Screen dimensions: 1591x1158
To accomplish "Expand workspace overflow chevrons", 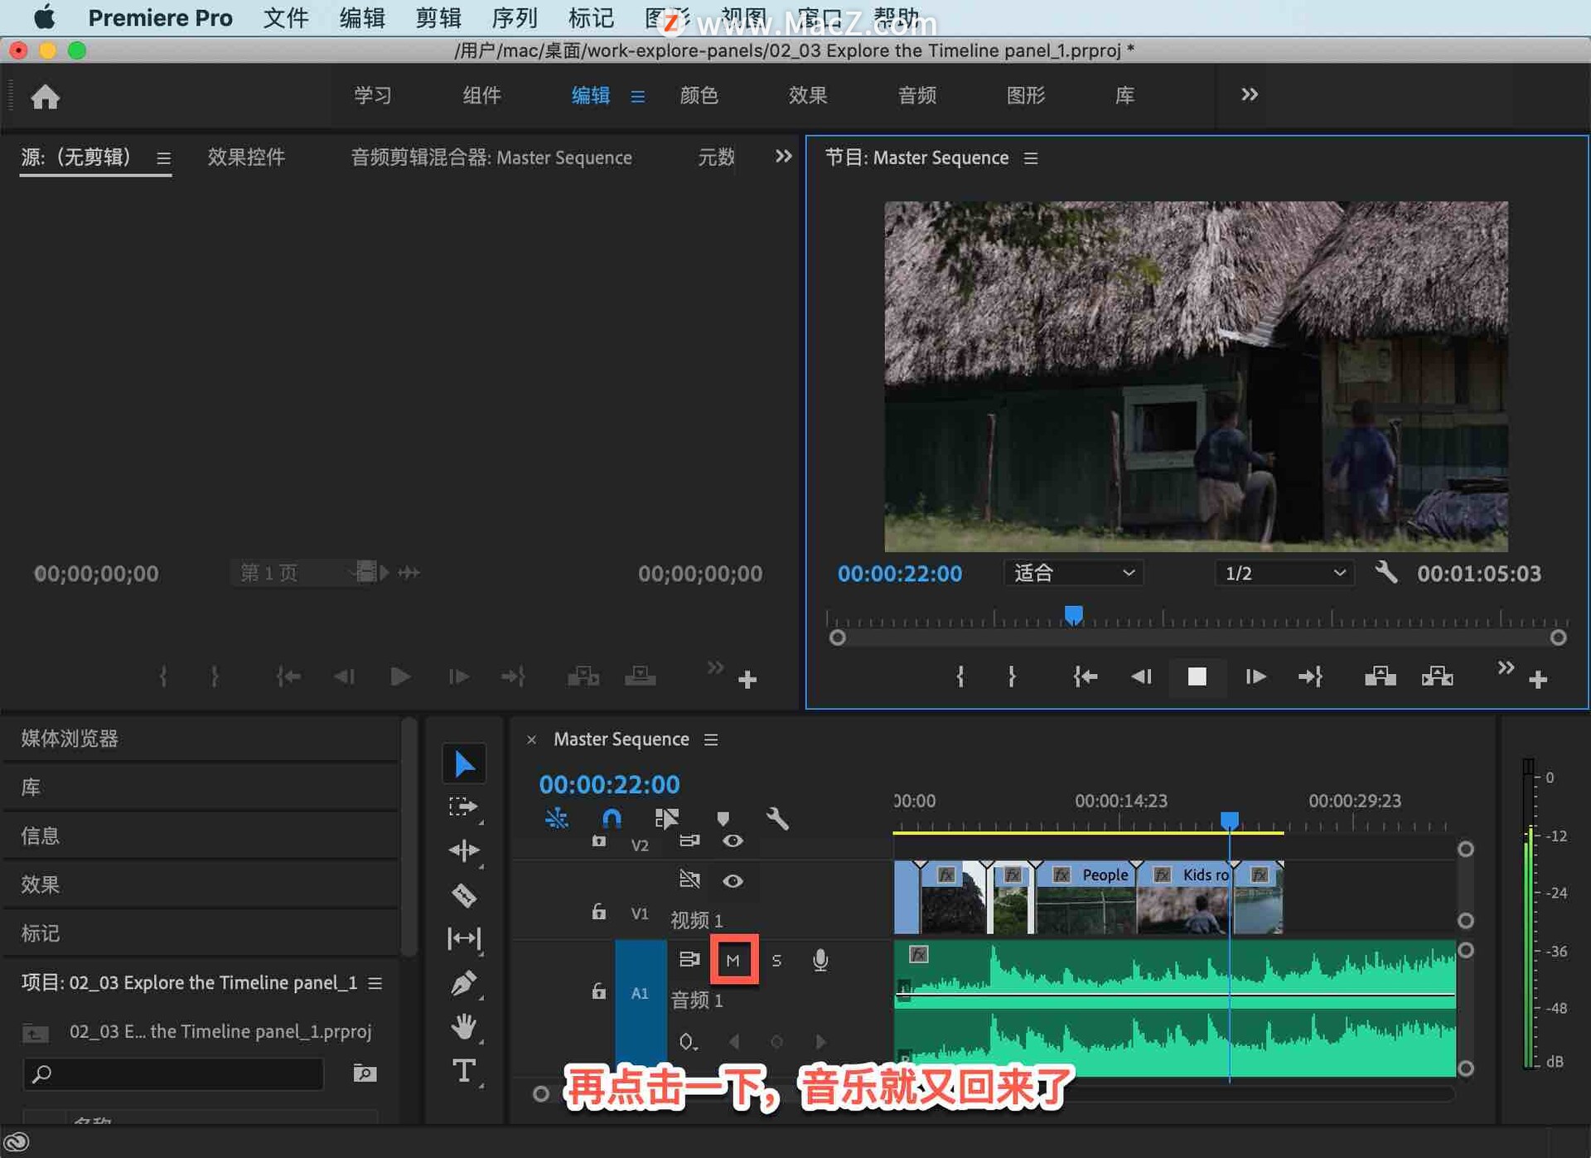I will tap(1249, 94).
